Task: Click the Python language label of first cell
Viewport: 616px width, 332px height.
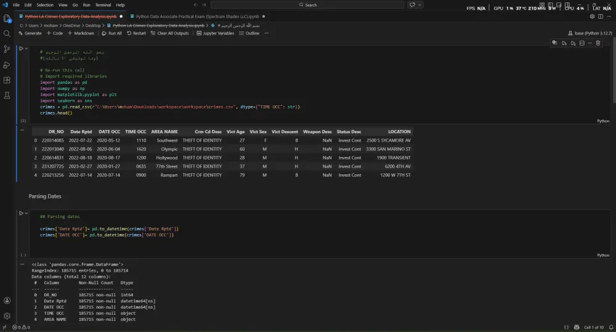Action: tap(603, 121)
